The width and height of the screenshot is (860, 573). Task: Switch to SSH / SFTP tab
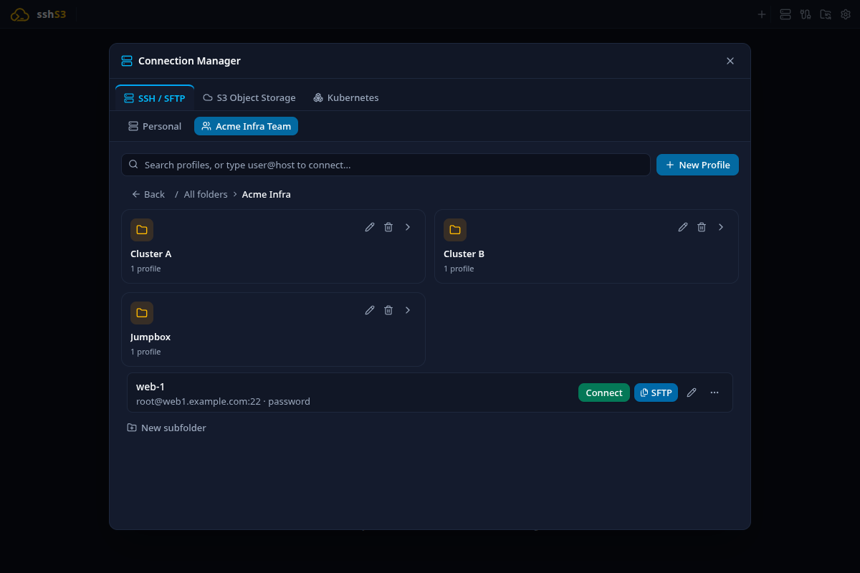[155, 98]
